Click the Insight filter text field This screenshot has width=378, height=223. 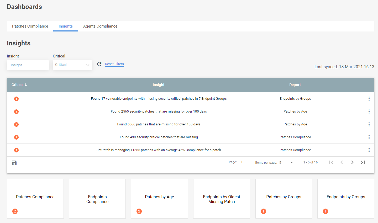tap(28, 65)
